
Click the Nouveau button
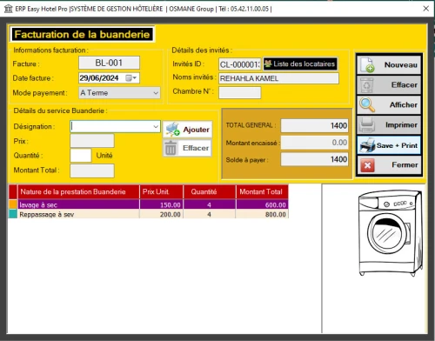[389, 64]
